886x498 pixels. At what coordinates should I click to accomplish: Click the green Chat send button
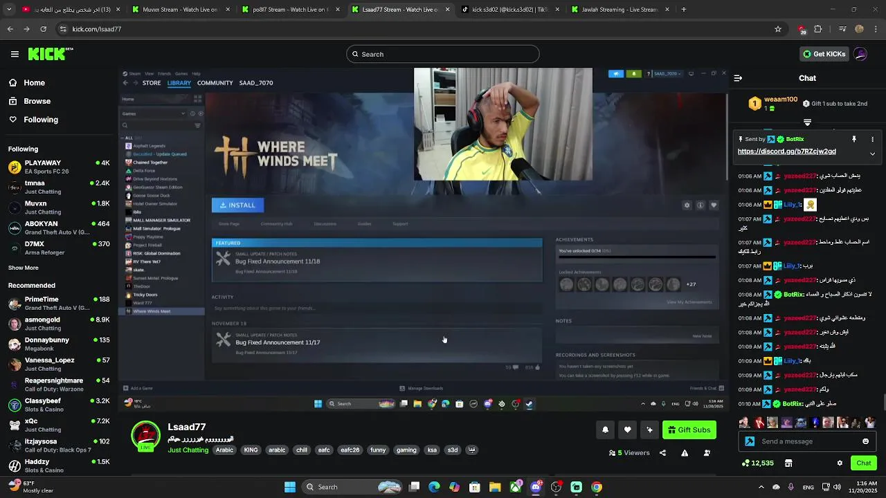[863, 463]
